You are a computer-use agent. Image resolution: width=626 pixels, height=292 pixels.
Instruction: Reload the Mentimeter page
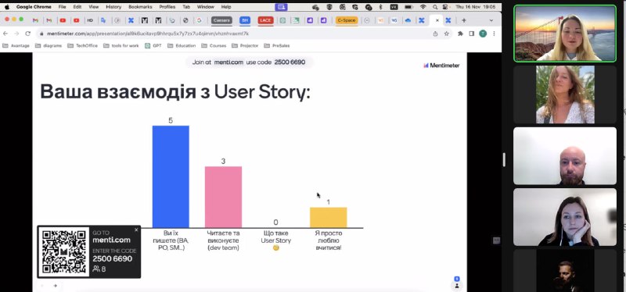pos(27,34)
